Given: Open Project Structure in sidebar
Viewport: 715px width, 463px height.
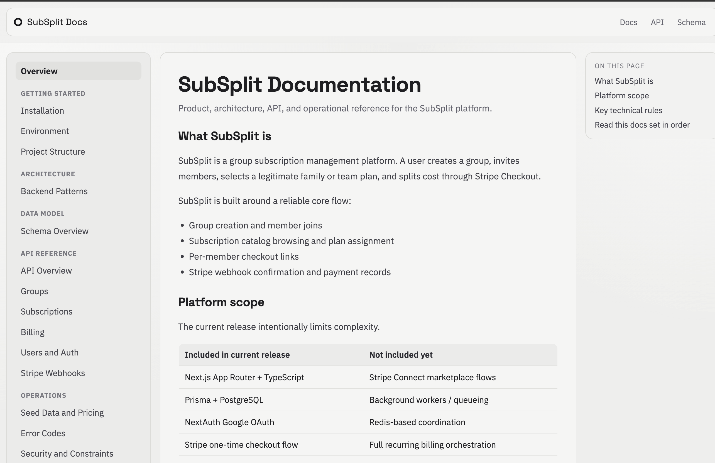Looking at the screenshot, I should pos(53,152).
